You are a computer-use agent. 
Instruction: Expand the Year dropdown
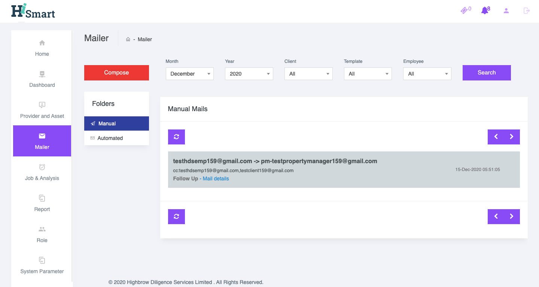(x=249, y=74)
